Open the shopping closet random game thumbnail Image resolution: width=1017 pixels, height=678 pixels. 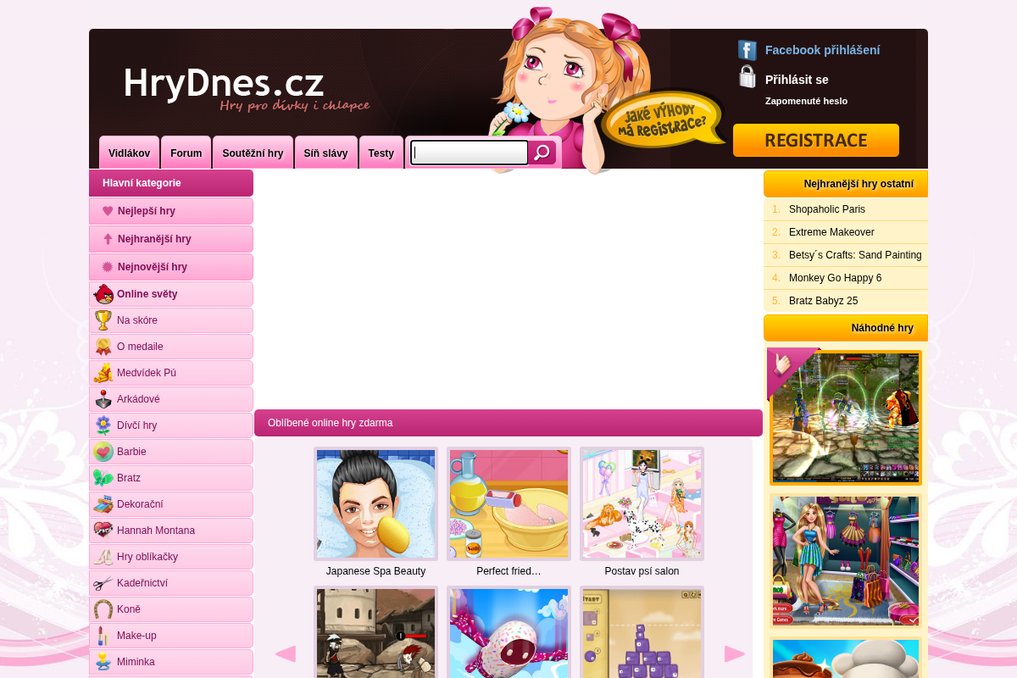[846, 561]
